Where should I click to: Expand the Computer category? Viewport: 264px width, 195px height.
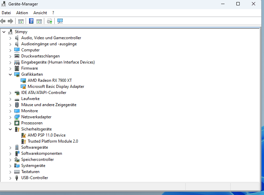pos(10,50)
